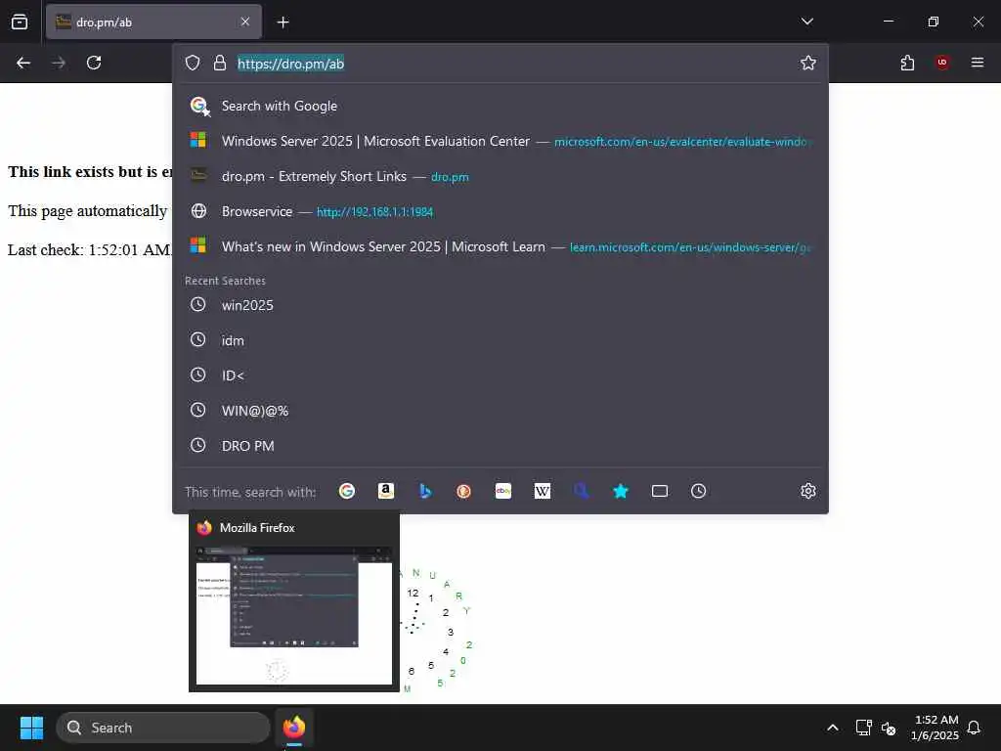This screenshot has width=1001, height=751.
Task: Search this time with Amazon icon
Action: point(385,491)
